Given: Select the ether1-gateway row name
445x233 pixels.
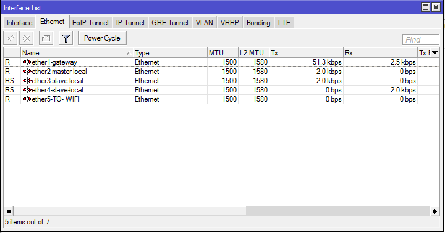Looking at the screenshot, I should (x=54, y=62).
